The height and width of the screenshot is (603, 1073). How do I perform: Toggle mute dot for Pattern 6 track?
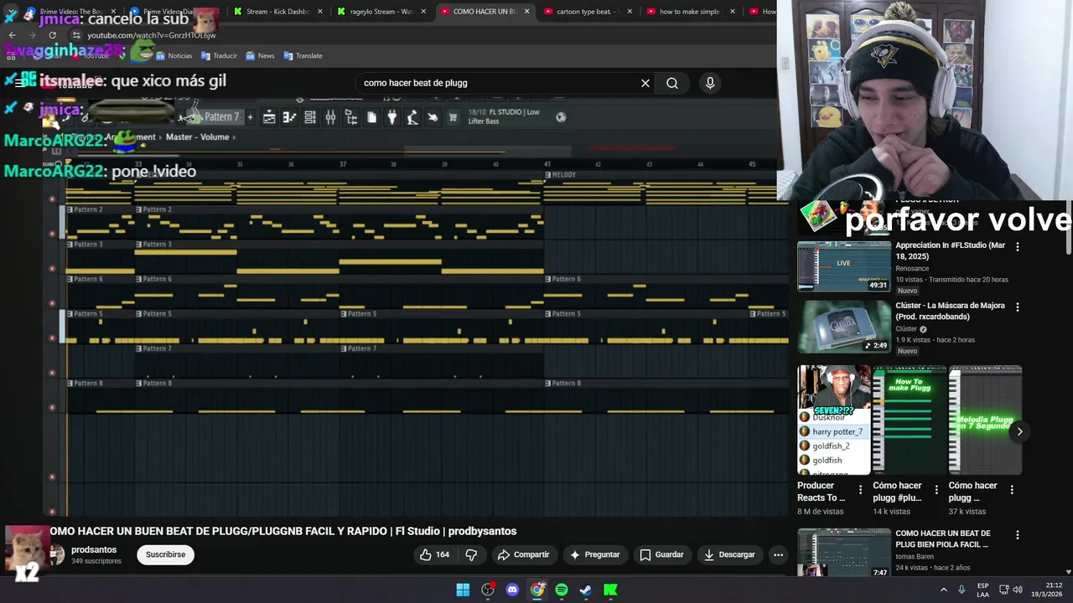coord(52,303)
